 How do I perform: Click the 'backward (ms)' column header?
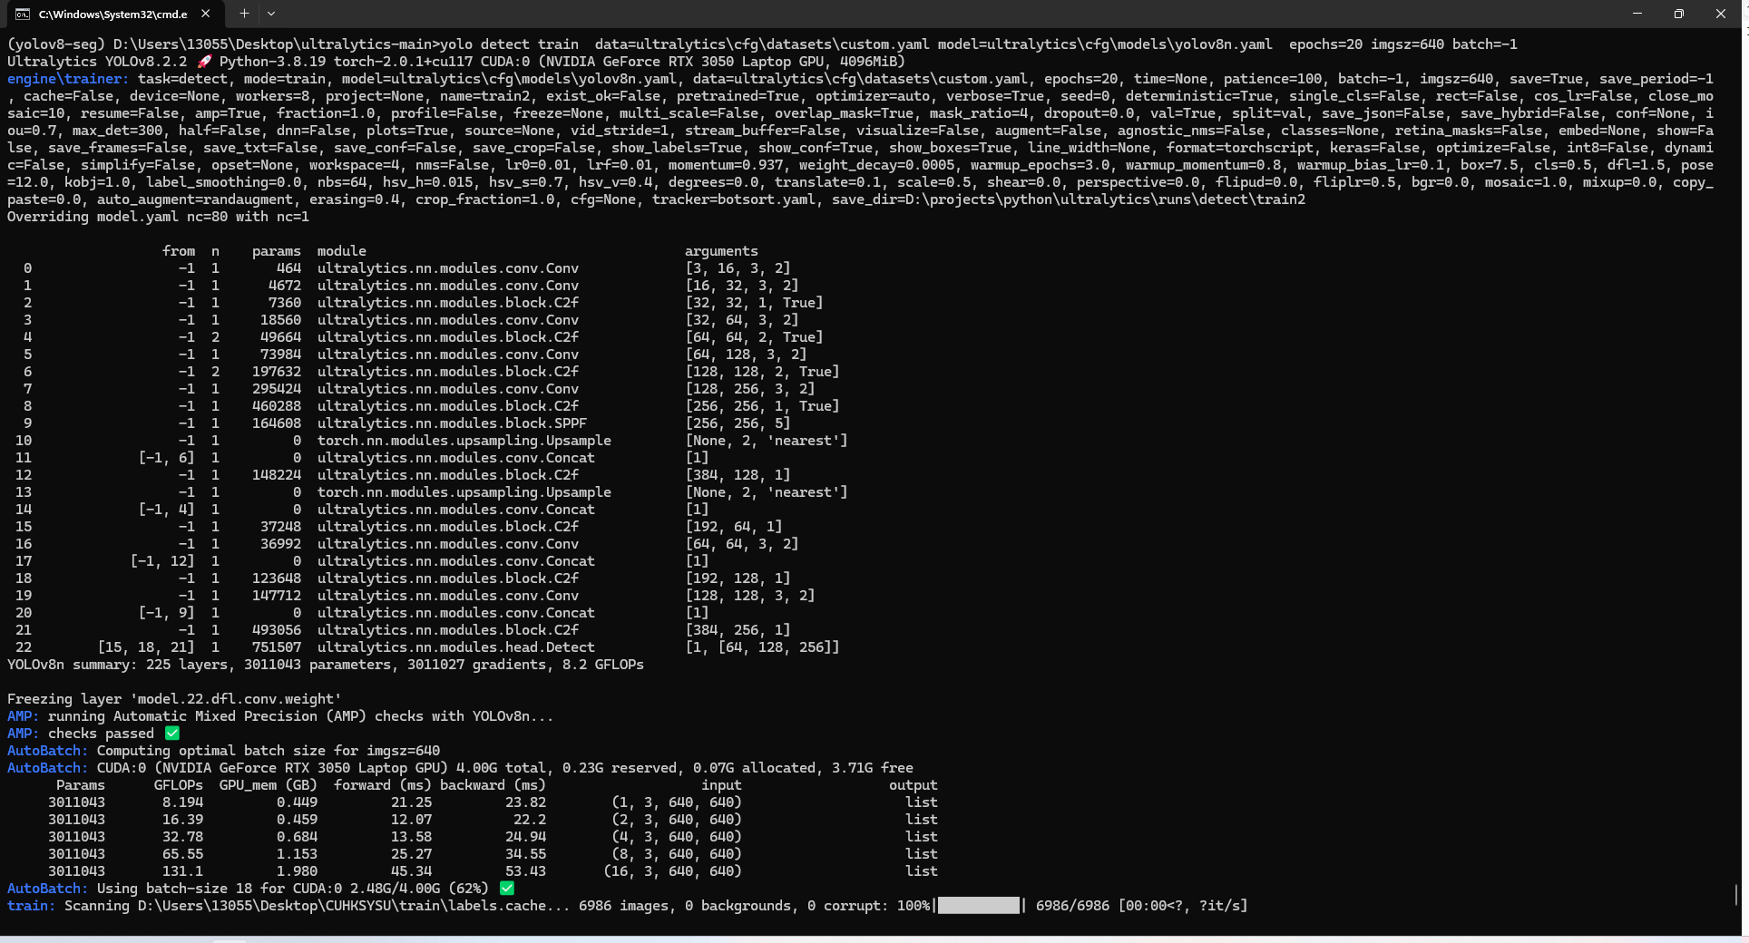493,785
